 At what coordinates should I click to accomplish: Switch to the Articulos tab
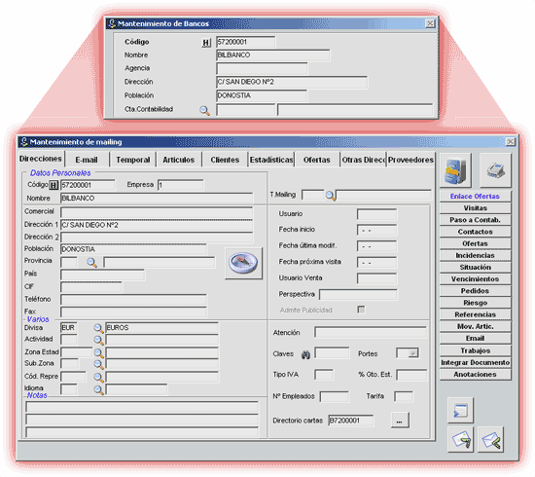click(178, 160)
